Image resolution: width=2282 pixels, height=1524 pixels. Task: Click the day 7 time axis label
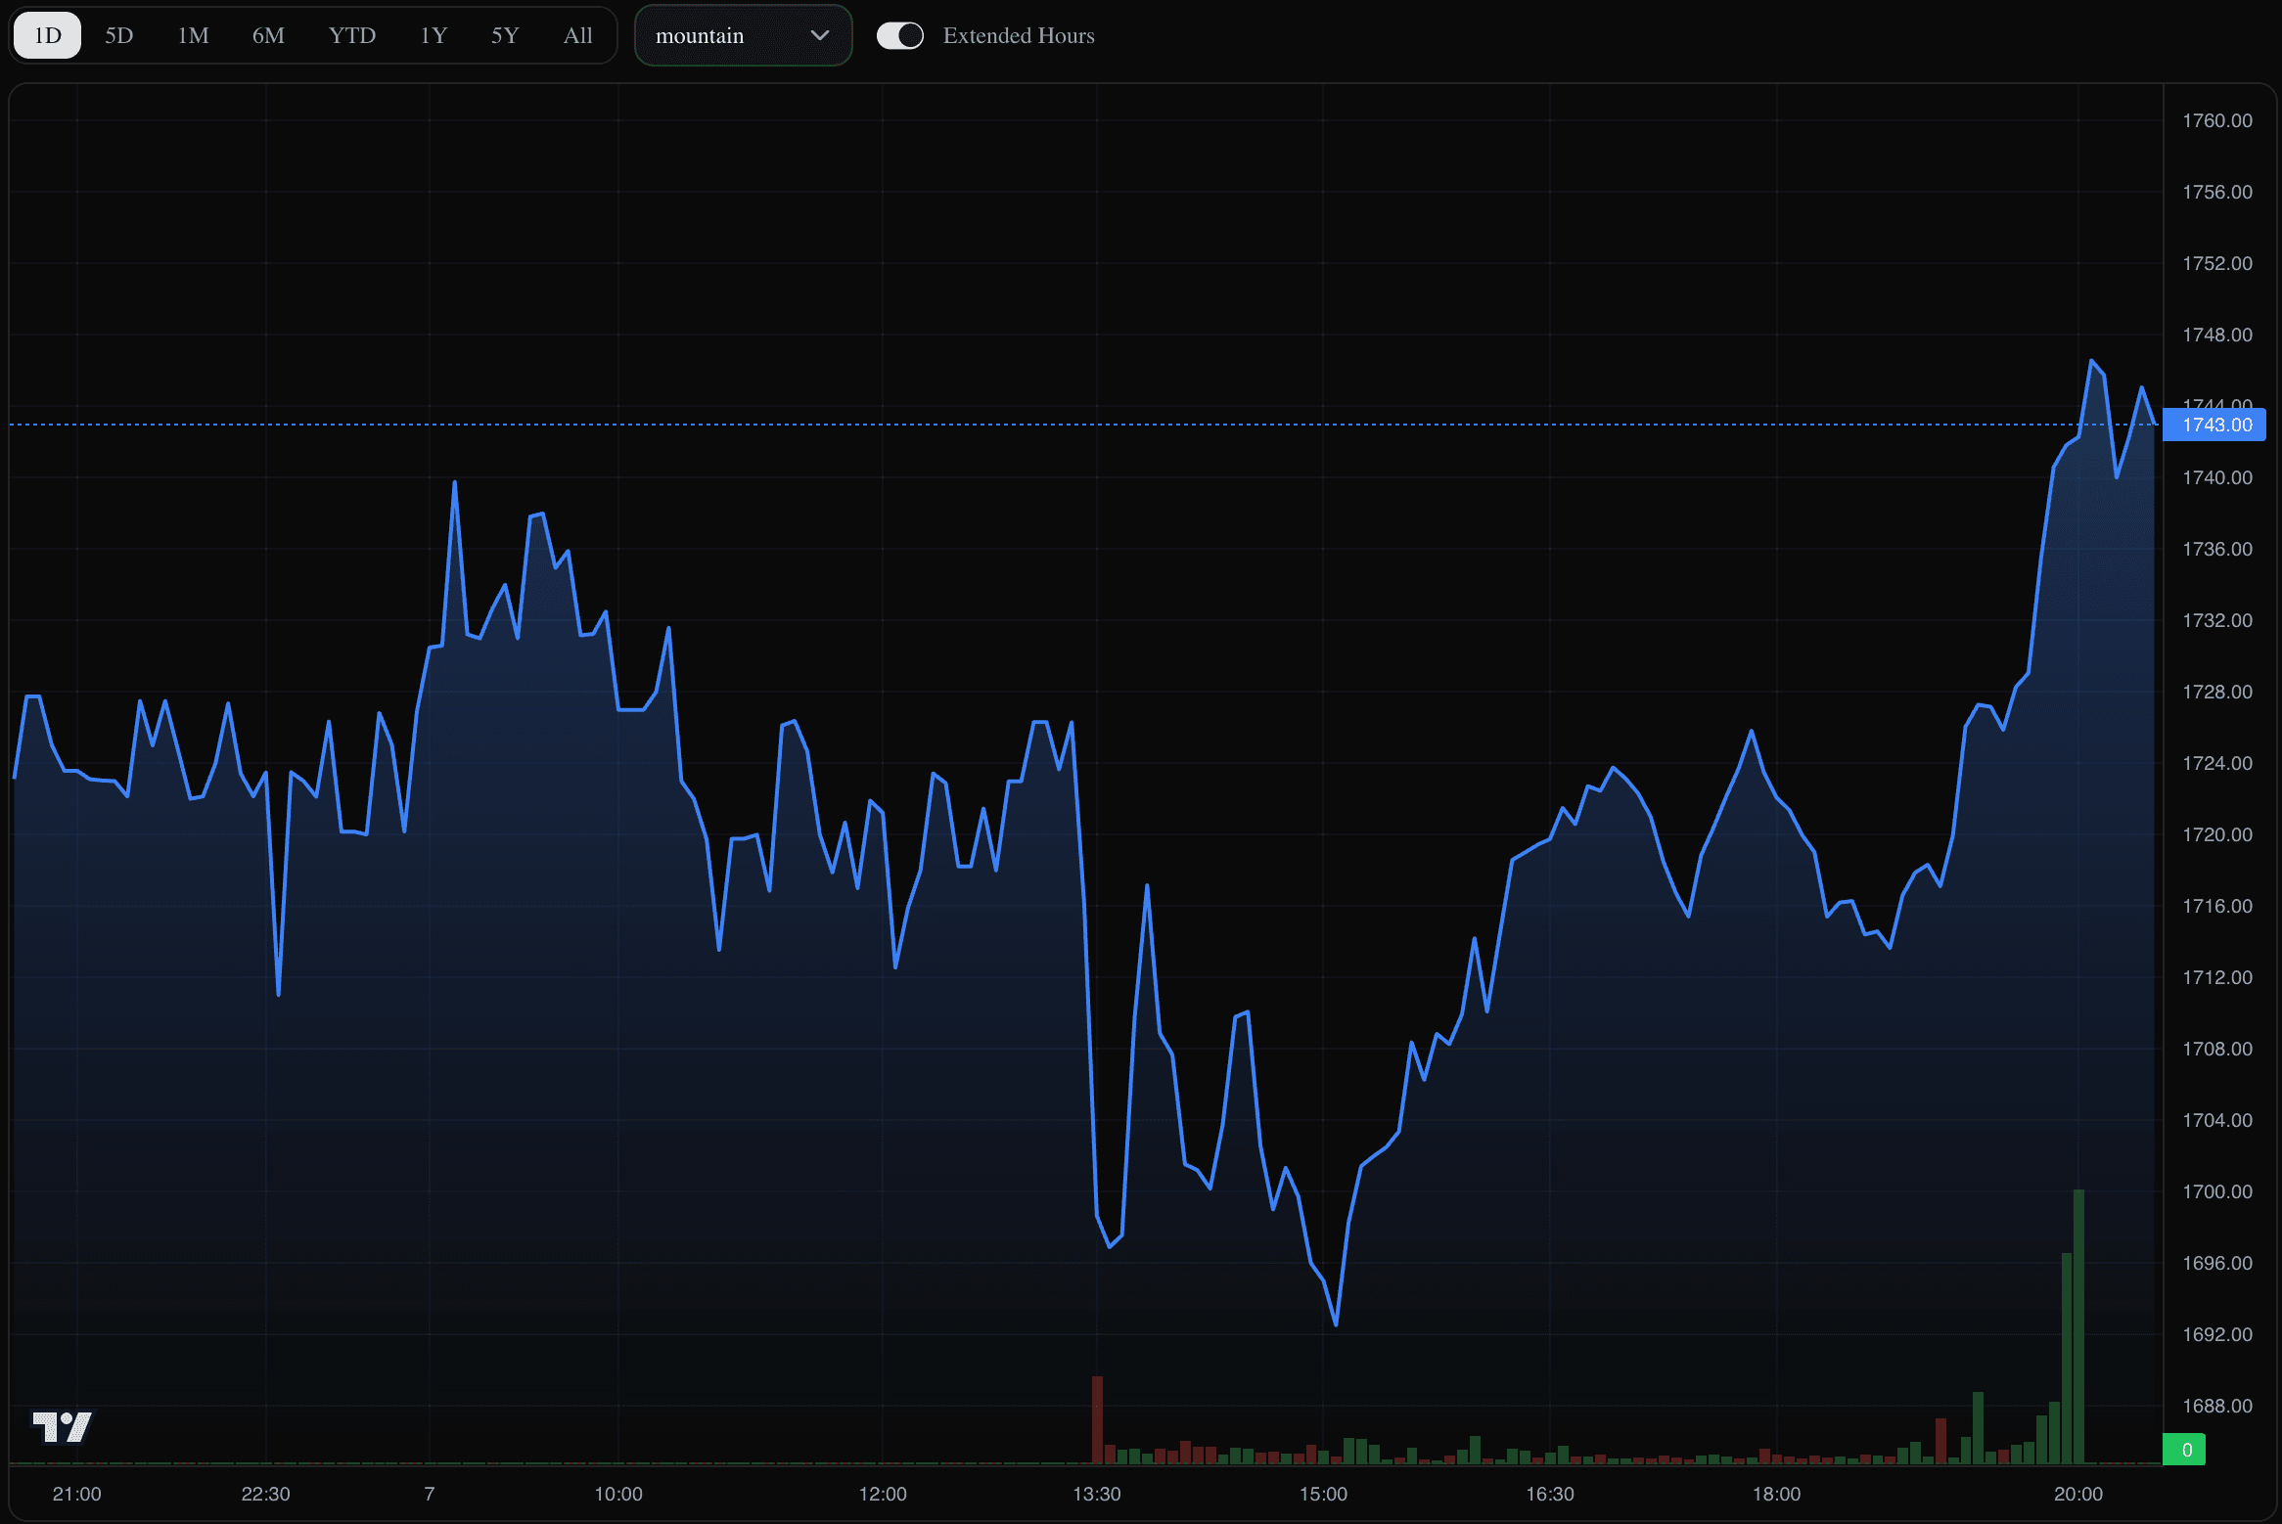(429, 1494)
